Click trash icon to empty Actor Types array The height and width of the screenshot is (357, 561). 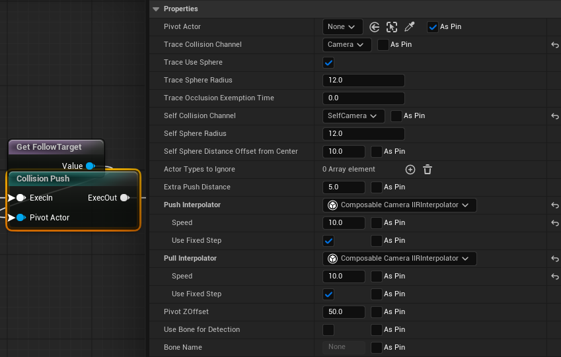coord(428,170)
